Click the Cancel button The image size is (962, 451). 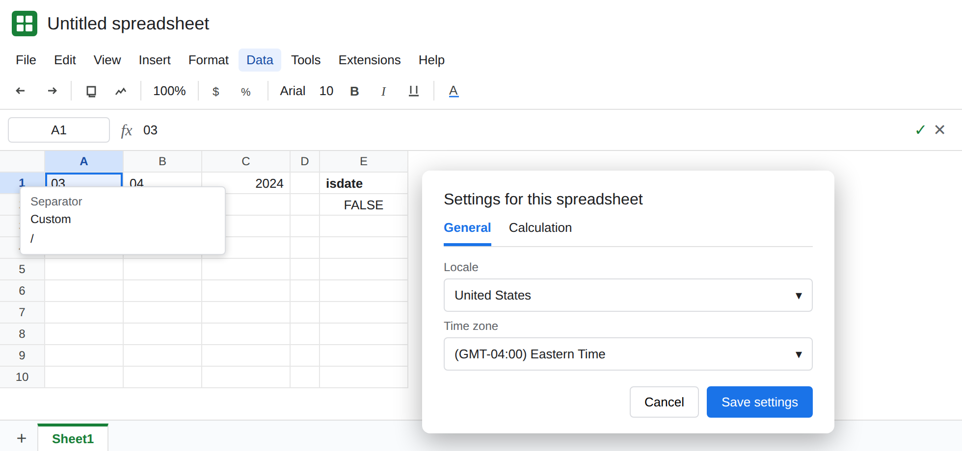(x=664, y=402)
